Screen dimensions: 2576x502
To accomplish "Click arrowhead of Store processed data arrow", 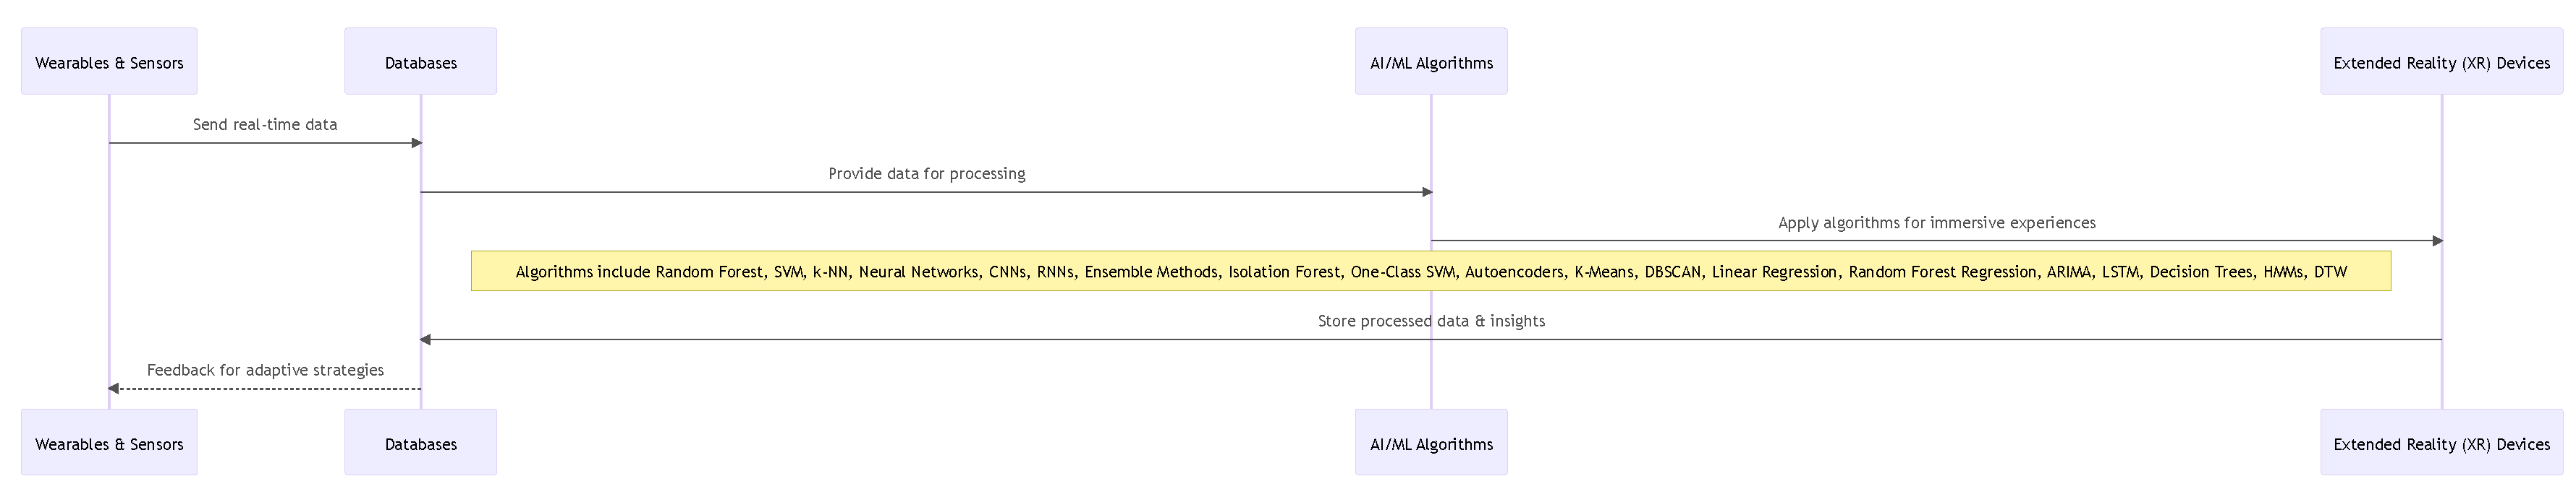I will click(425, 339).
